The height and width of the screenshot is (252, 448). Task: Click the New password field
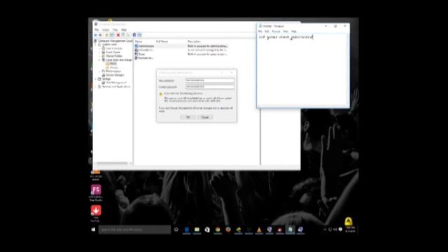210,80
